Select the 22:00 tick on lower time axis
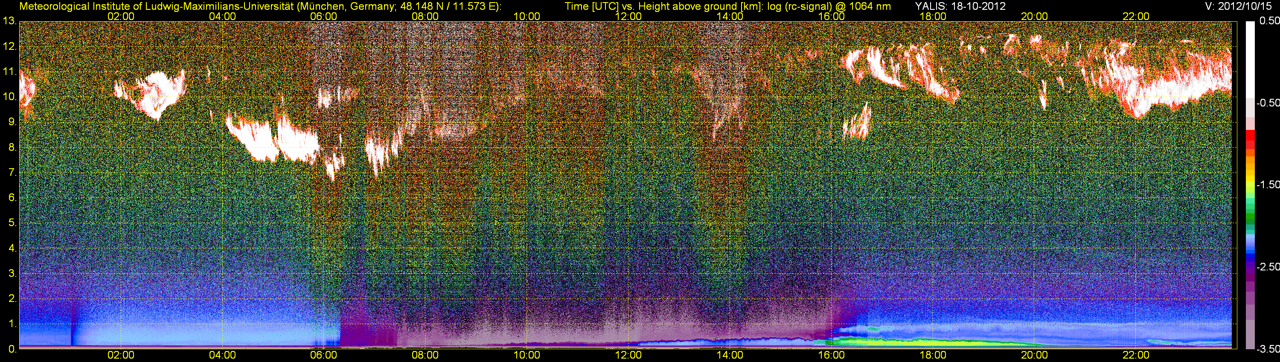The width and height of the screenshot is (1280, 362). (x=1136, y=355)
